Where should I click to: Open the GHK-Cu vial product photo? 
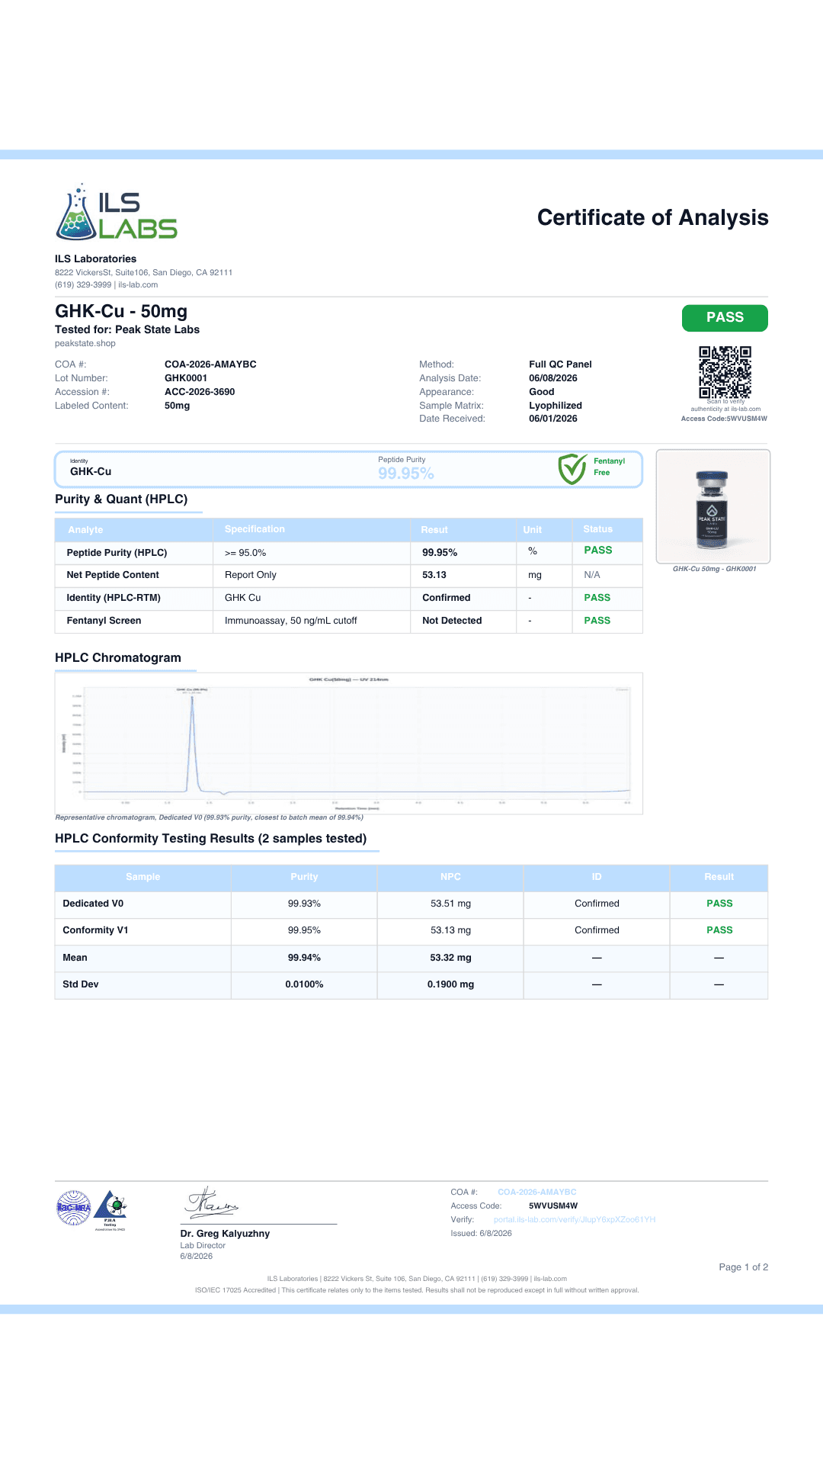point(713,506)
